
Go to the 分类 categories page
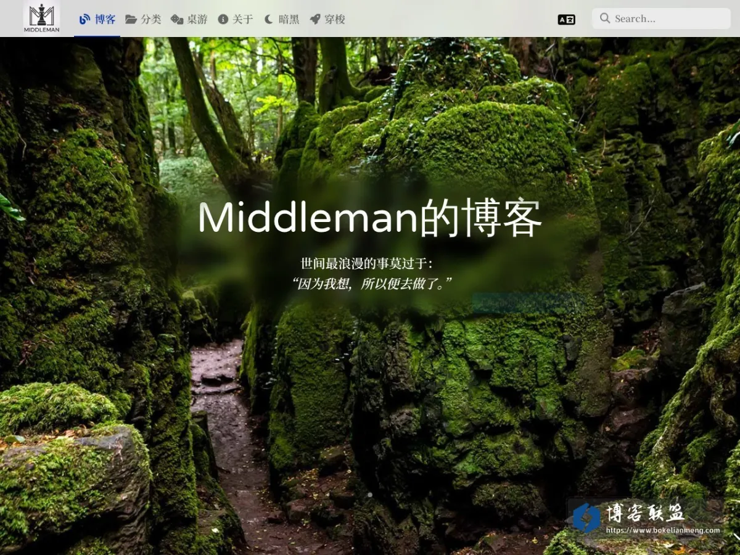pyautogui.click(x=143, y=19)
